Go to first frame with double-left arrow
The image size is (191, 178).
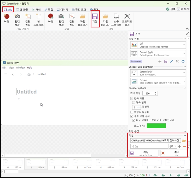click(155, 175)
